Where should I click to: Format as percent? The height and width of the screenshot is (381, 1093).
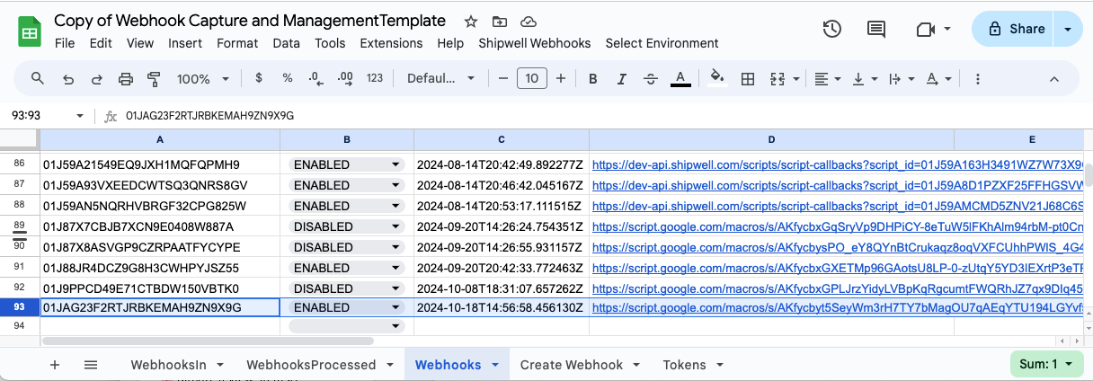[x=288, y=78]
